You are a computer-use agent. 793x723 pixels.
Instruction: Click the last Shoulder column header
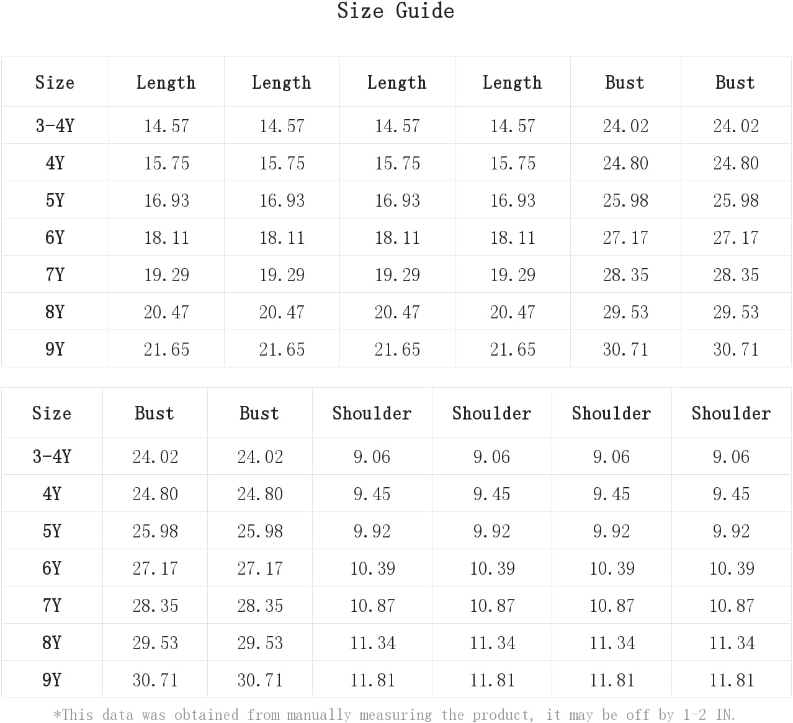coord(732,413)
